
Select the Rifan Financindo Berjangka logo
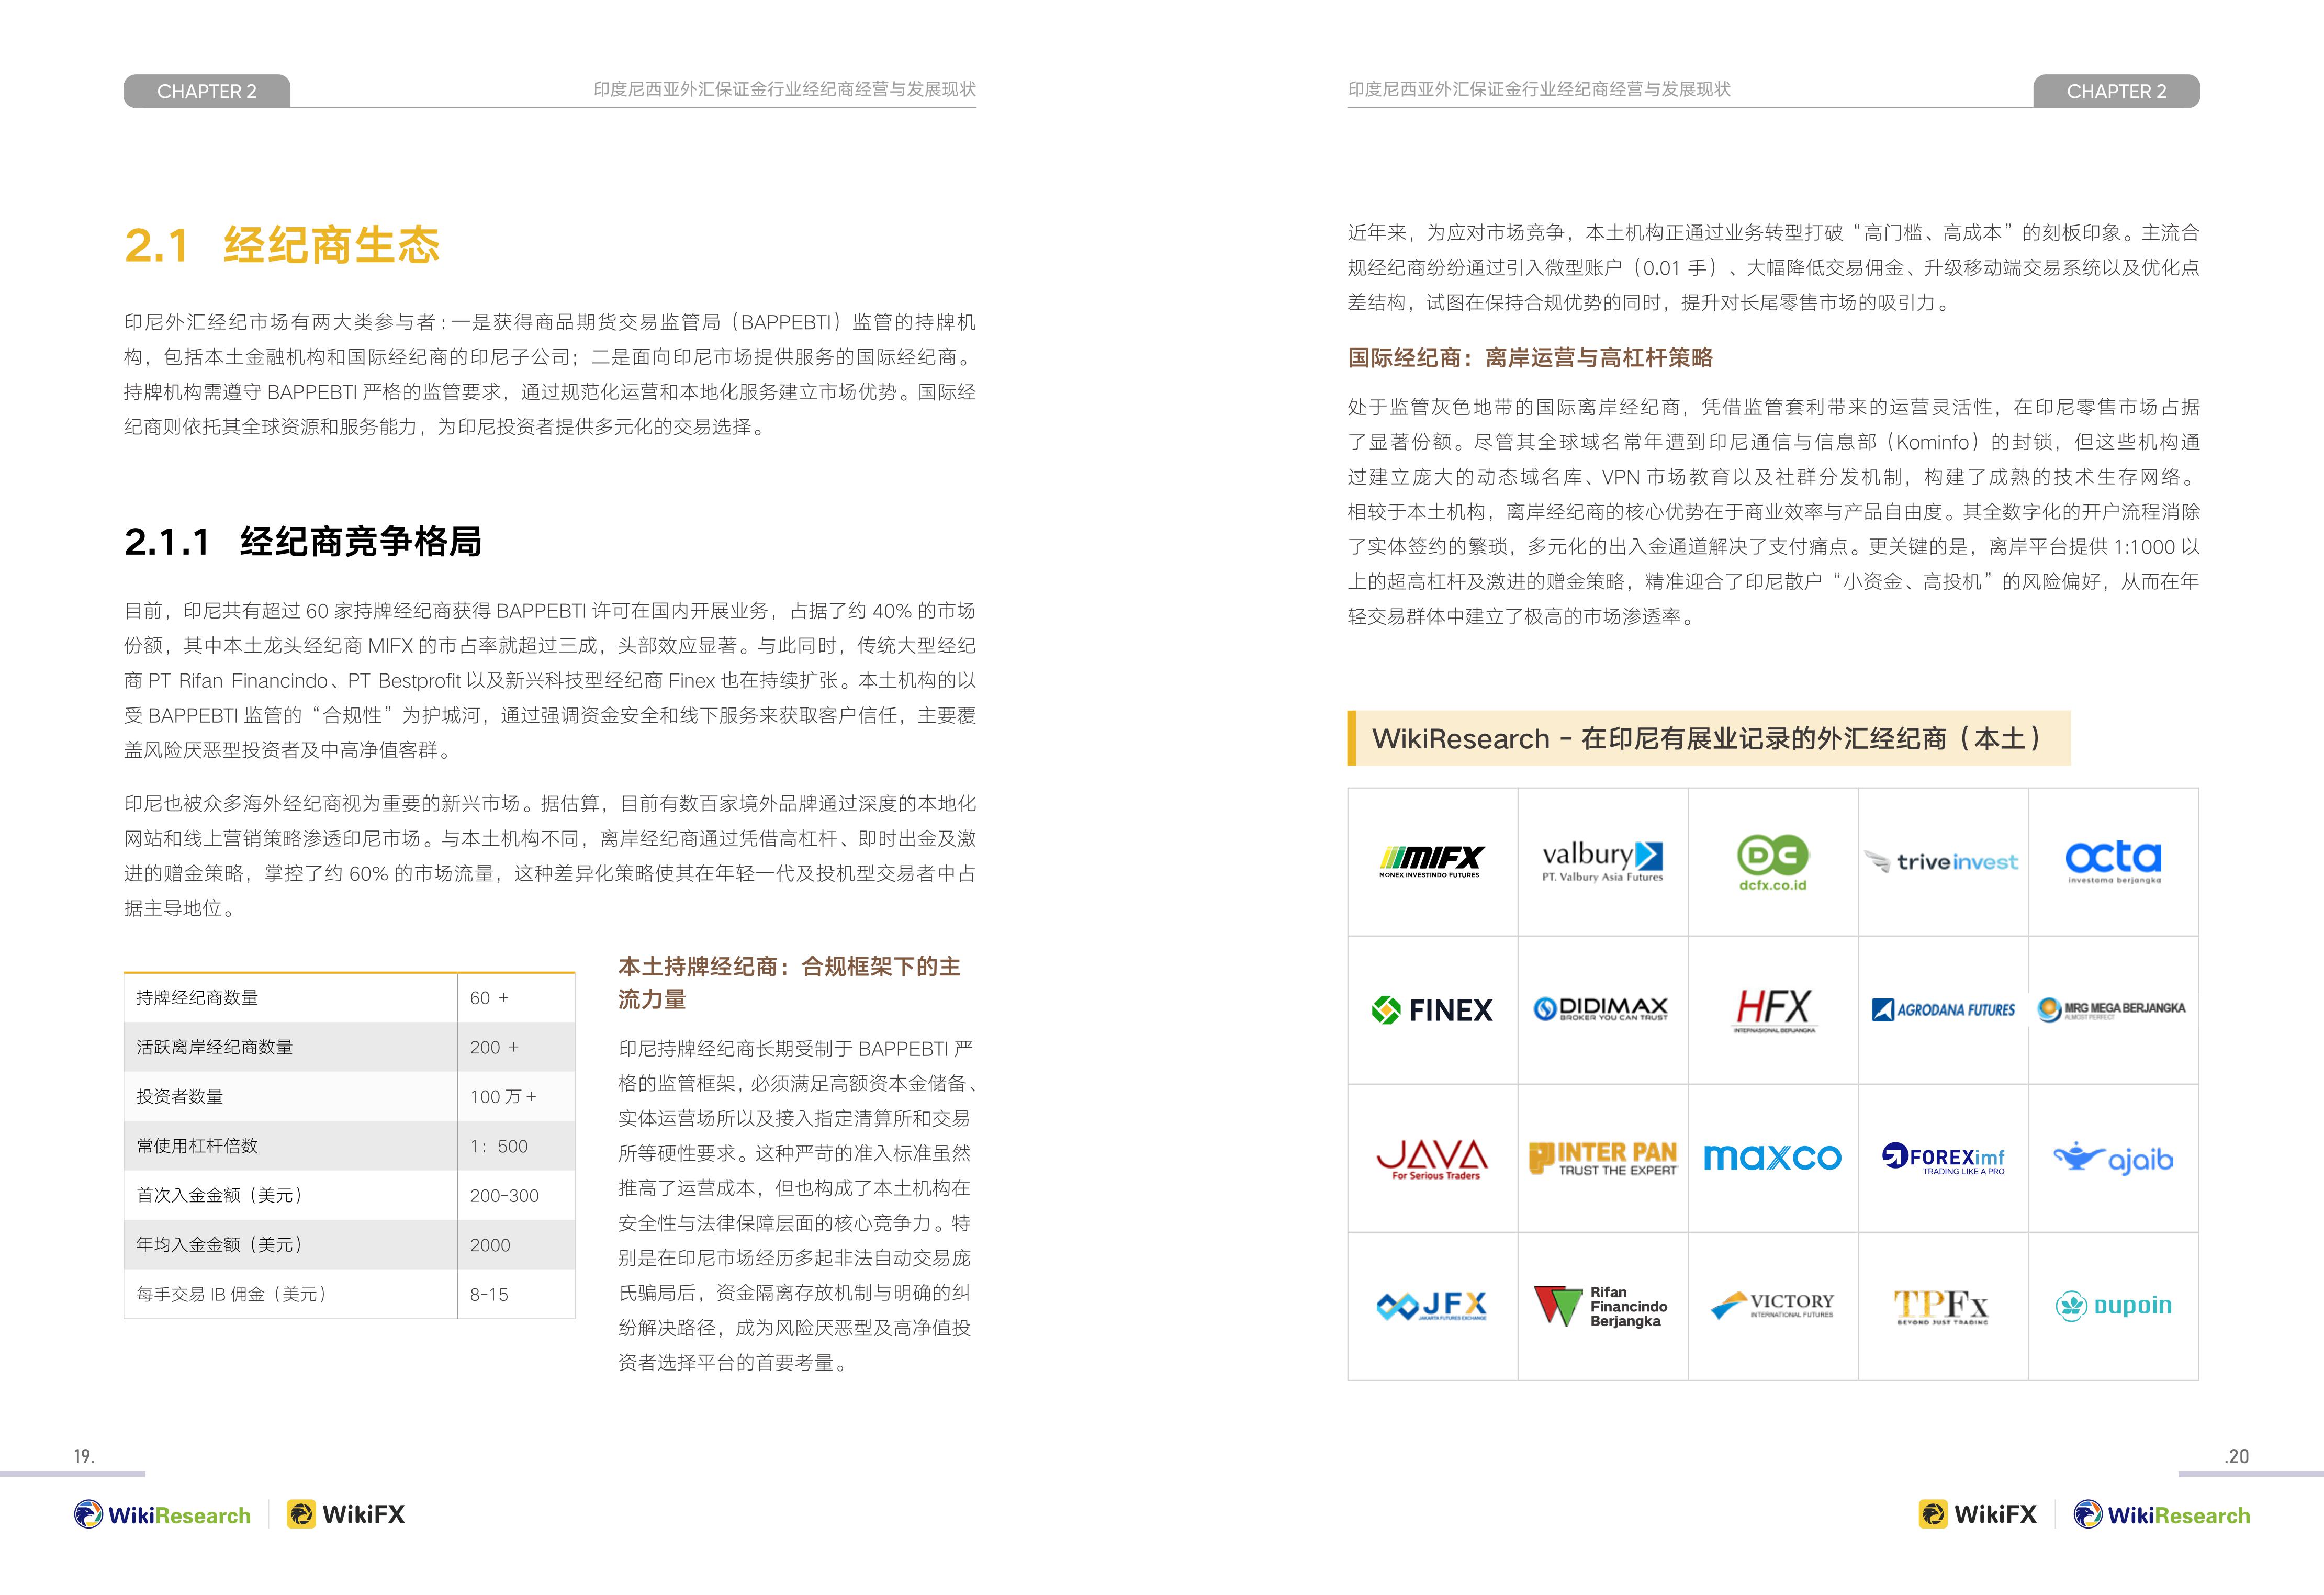1602,1306
